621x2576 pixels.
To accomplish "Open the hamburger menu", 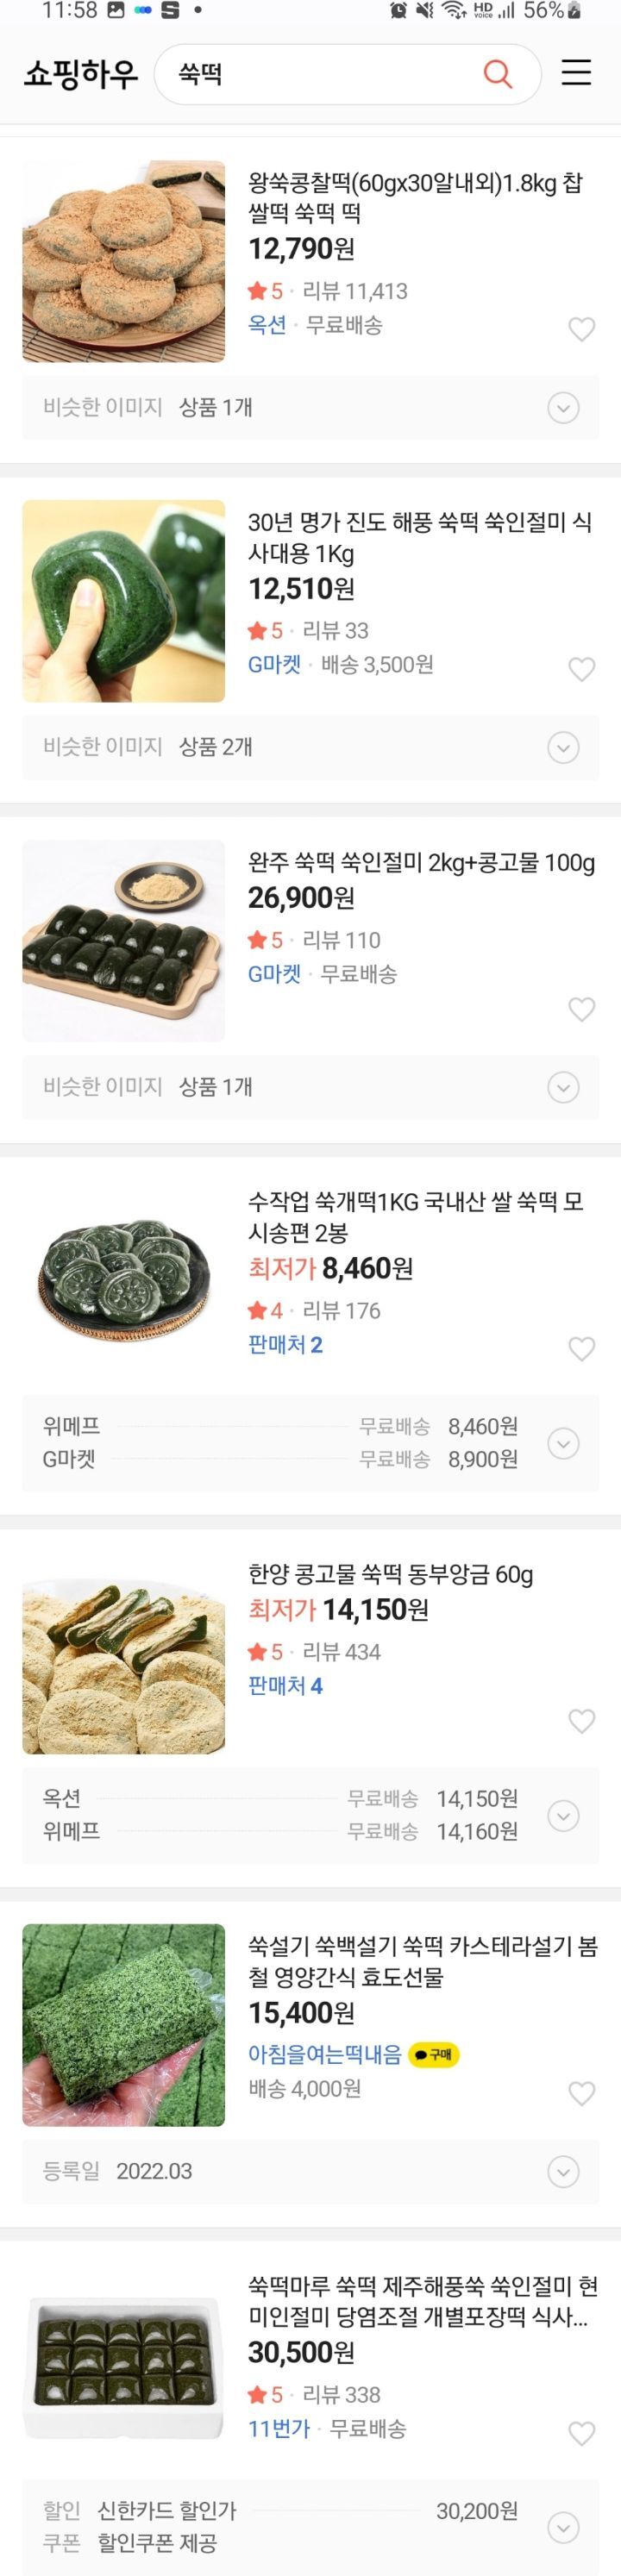I will [576, 73].
